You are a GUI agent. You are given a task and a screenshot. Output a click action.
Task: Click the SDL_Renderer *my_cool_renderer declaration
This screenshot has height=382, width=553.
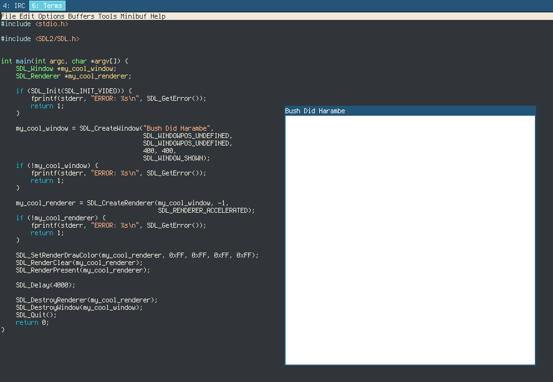(74, 76)
